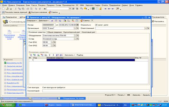Image resolution: width=169 pixels, height=107 pixels.
Task: Click the add row icon in table toolbar
Action: pos(31,55)
